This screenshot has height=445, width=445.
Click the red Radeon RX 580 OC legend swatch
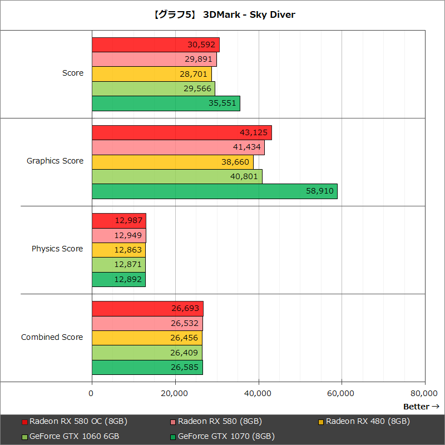24,422
